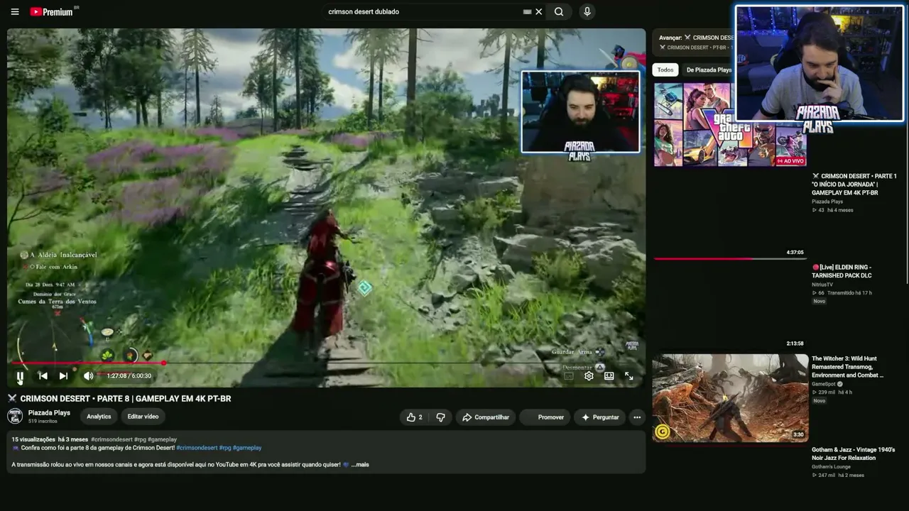Mute the video volume
The image size is (909, 511).
pyautogui.click(x=88, y=376)
